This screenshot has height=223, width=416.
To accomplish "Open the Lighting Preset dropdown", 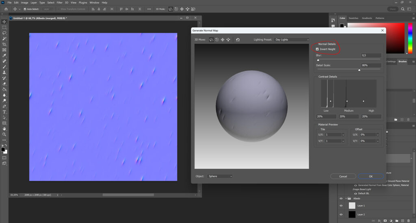I will pyautogui.click(x=292, y=40).
